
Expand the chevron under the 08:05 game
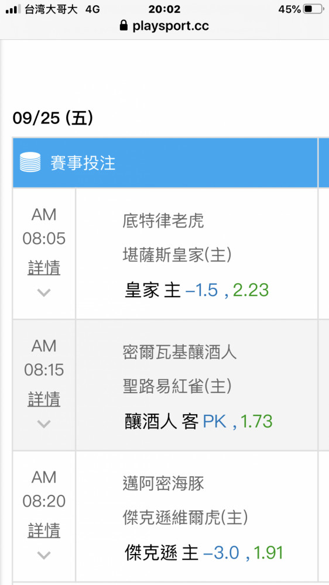point(44,292)
